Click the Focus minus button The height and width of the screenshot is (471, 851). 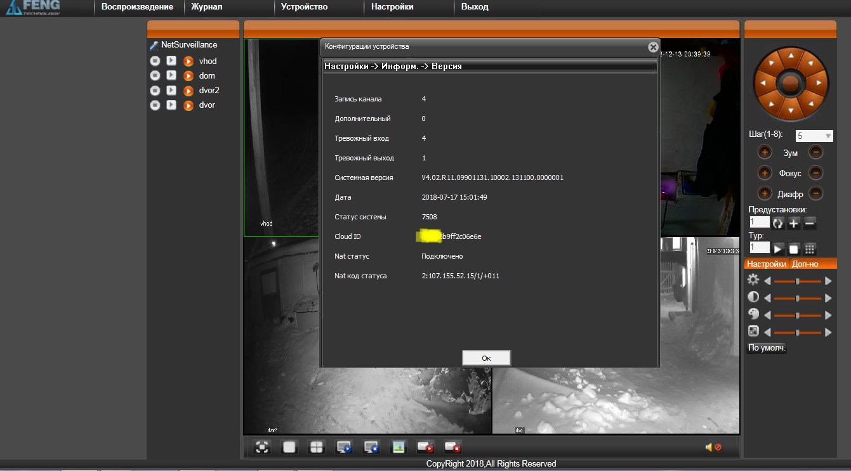(816, 173)
